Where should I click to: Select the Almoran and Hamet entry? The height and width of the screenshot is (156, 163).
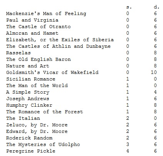pyautogui.click(x=32, y=33)
